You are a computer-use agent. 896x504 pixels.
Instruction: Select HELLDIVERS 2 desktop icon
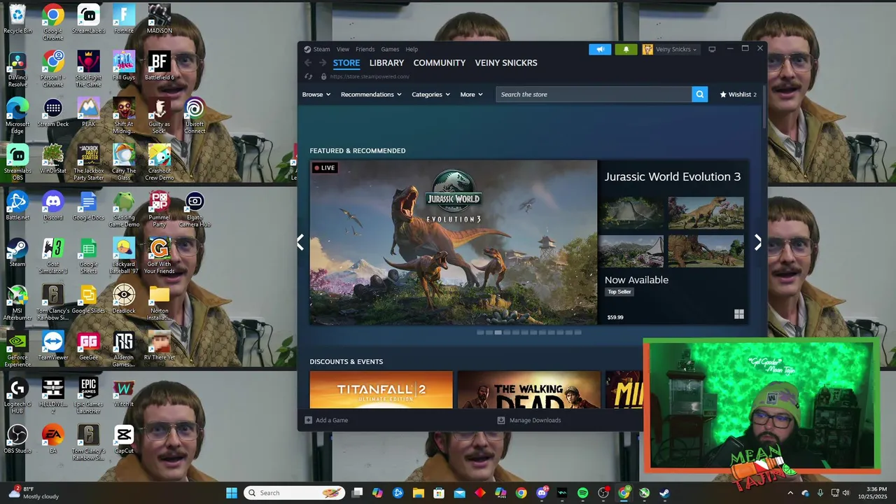pyautogui.click(x=53, y=396)
